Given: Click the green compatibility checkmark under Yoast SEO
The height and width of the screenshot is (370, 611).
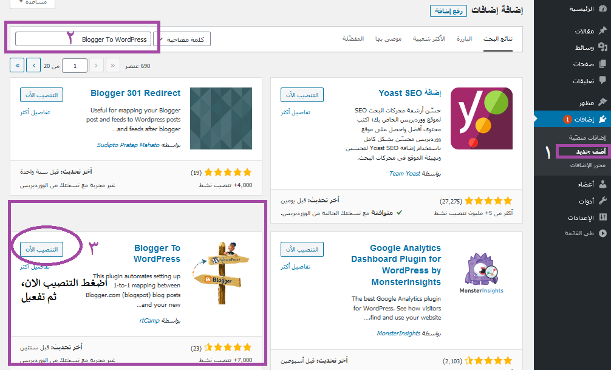Looking at the screenshot, I should point(399,213).
